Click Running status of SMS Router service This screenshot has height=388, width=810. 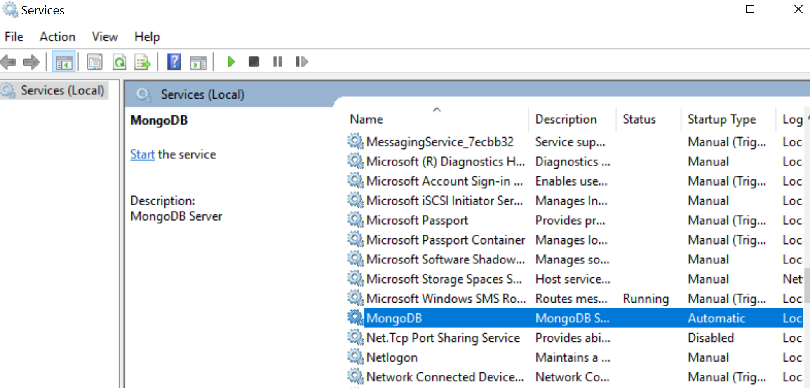pyautogui.click(x=646, y=299)
